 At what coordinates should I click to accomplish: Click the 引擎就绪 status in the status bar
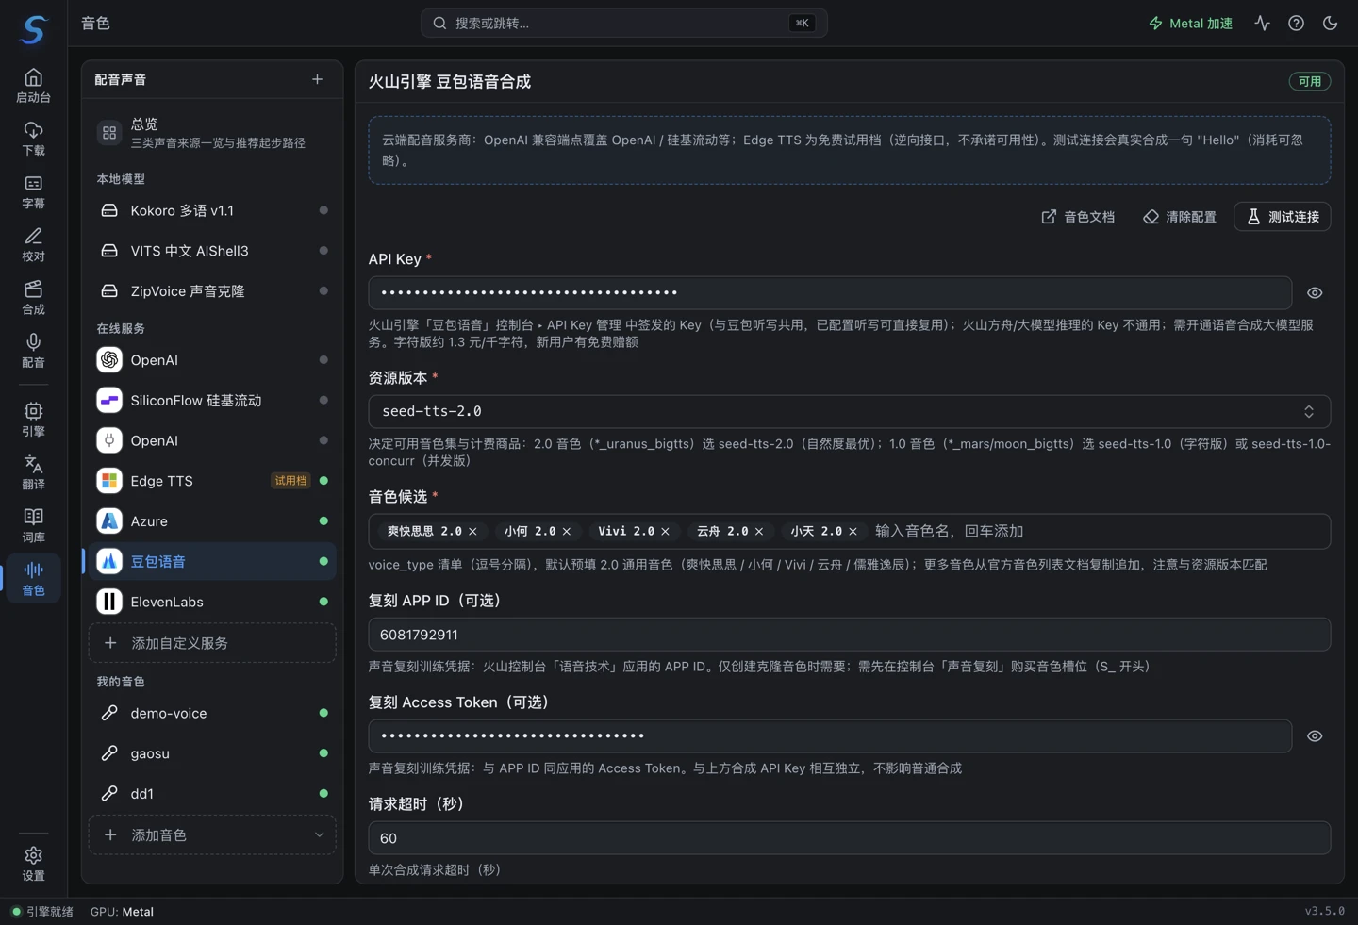point(42,912)
